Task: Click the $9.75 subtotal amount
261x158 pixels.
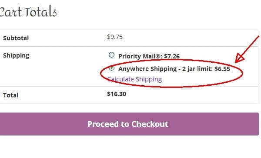Action: 115,37
